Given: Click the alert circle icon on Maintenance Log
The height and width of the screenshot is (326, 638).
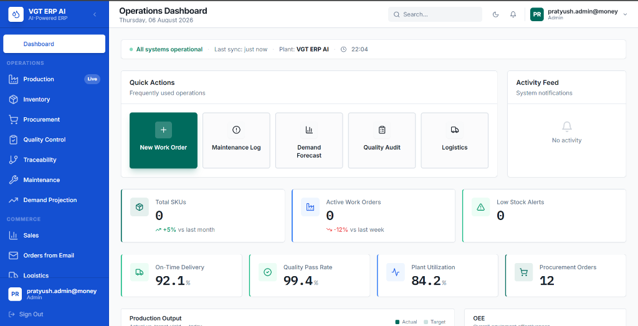Looking at the screenshot, I should point(236,130).
